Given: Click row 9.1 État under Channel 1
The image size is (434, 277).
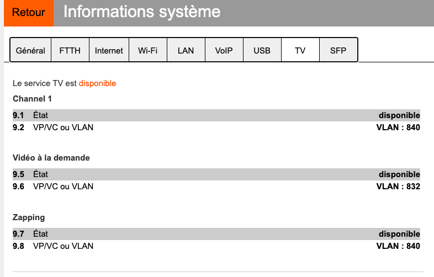Looking at the screenshot, I should (x=40, y=115).
